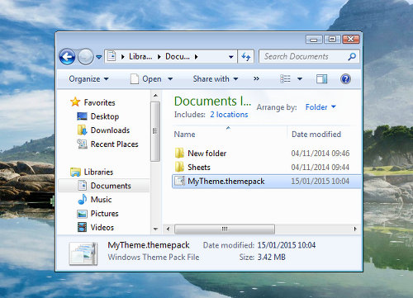Select Libraries in the navigation pane
The height and width of the screenshot is (298, 413).
(x=98, y=172)
